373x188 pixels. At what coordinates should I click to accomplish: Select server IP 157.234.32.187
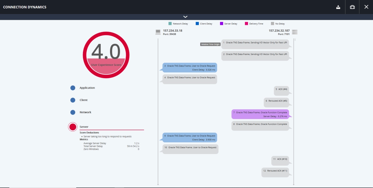coord(279,31)
